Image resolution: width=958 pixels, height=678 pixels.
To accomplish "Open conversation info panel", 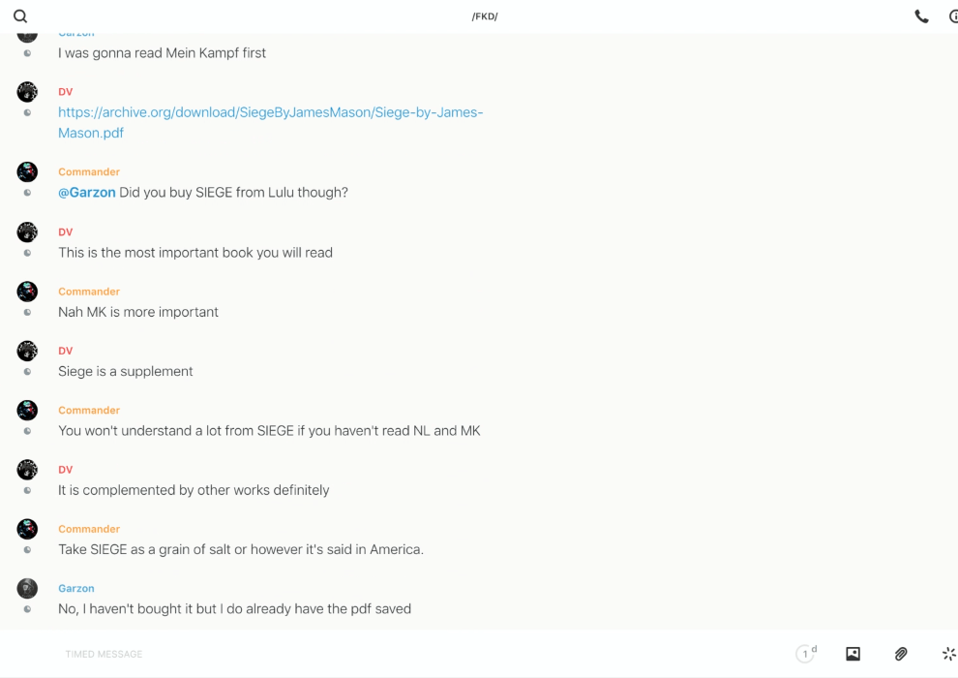I will 953,16.
